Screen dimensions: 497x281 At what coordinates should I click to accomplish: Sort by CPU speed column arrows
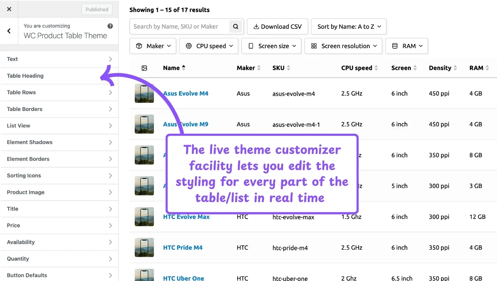pos(376,68)
